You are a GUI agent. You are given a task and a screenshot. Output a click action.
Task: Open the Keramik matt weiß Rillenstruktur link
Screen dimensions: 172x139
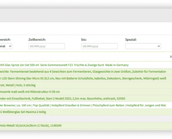[x=30, y=92]
